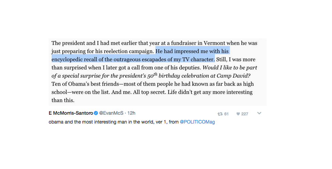This screenshot has width=332, height=169.
Task: Click the word "Vermont" in the excerpt
Action: (215, 43)
